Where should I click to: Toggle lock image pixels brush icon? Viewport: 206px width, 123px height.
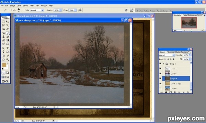coord(168,59)
